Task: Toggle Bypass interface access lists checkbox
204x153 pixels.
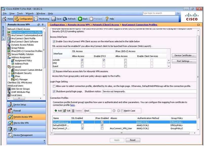Action: pyautogui.click(x=54, y=72)
